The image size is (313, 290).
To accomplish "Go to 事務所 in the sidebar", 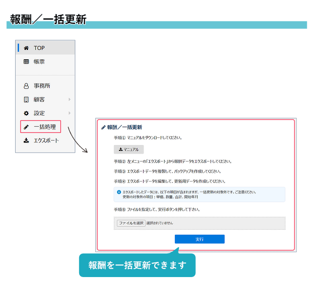I will click(x=42, y=86).
